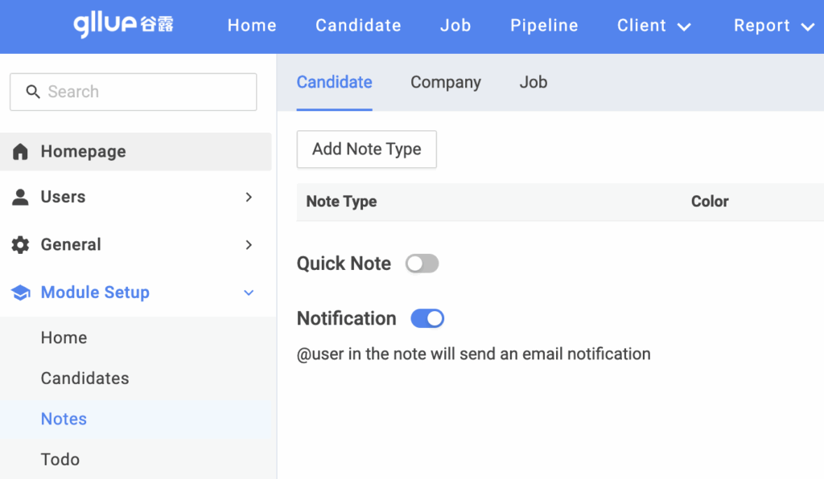Open Candidates under Module Setup

(x=85, y=379)
